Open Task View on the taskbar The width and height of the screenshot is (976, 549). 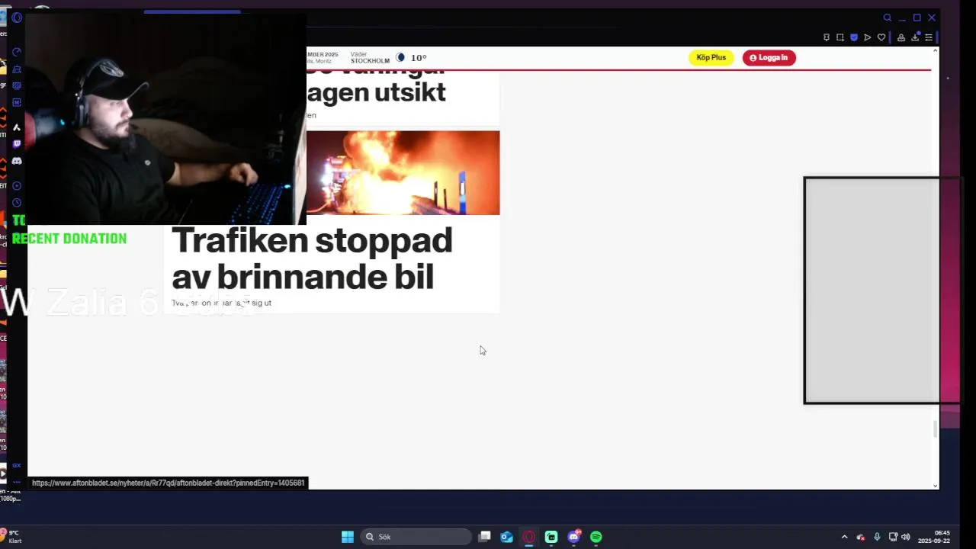coord(484,537)
